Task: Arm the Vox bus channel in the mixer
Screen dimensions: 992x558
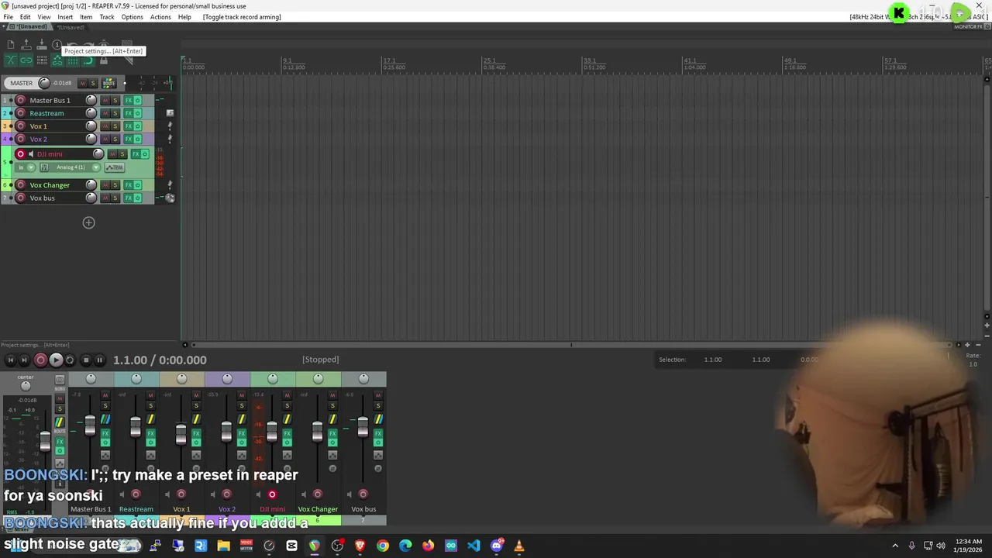Action: 363,494
